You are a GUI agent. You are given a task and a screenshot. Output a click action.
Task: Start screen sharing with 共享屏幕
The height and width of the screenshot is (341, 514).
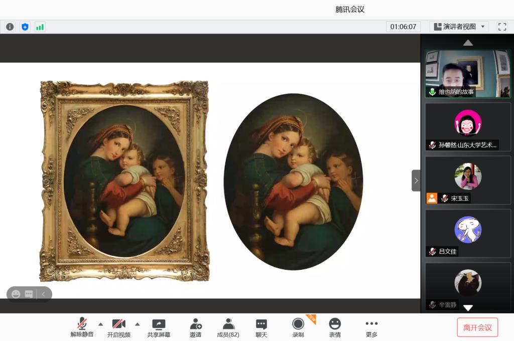159,327
